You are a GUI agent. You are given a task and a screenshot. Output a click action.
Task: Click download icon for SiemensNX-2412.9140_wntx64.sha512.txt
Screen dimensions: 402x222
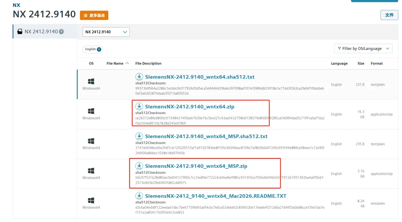tap(139, 77)
